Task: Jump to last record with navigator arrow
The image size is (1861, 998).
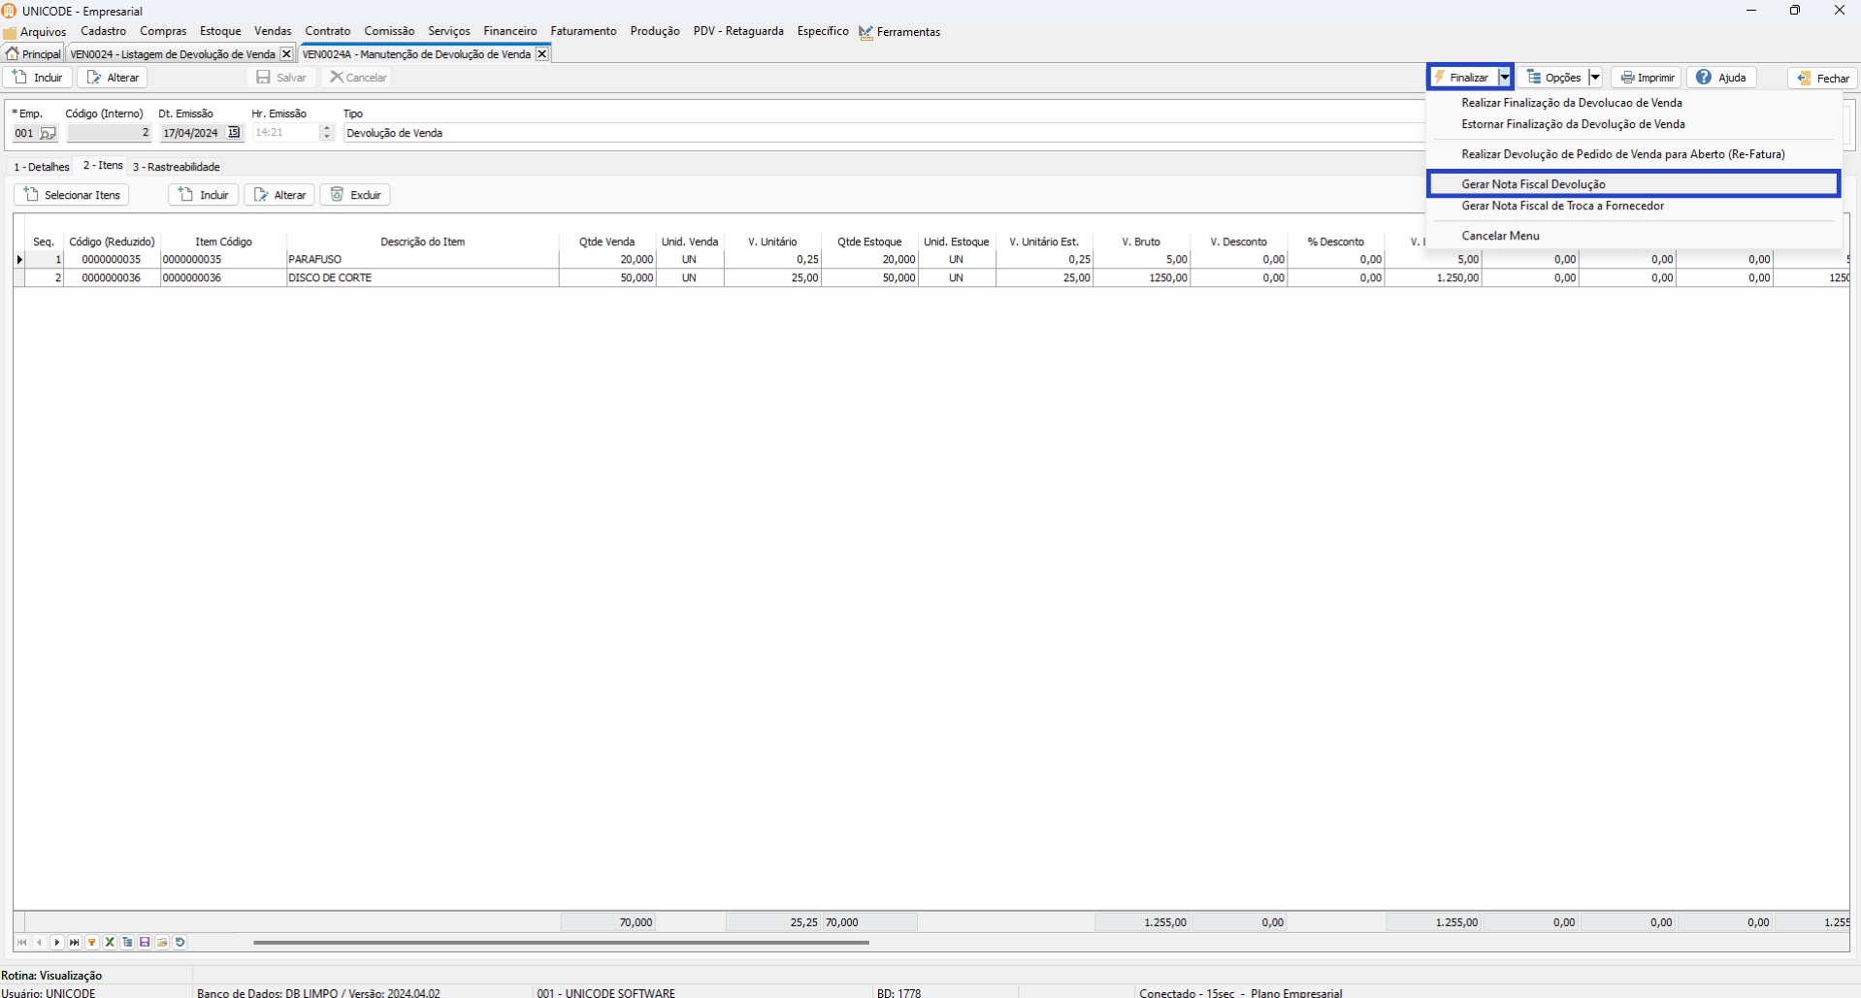Action: coord(75,943)
